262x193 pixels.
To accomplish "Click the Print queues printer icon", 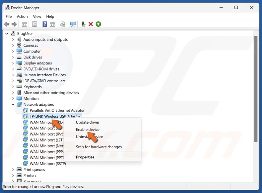I will point(19,169).
